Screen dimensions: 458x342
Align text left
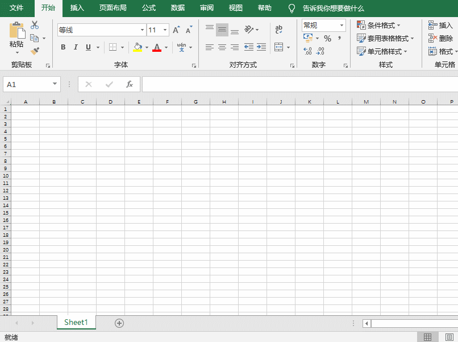click(210, 47)
